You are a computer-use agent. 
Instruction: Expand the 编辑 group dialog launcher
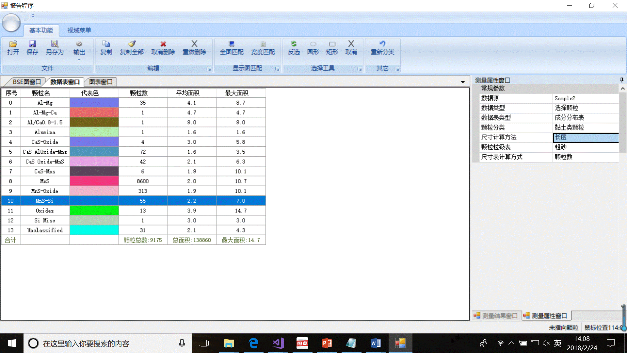[x=209, y=69]
